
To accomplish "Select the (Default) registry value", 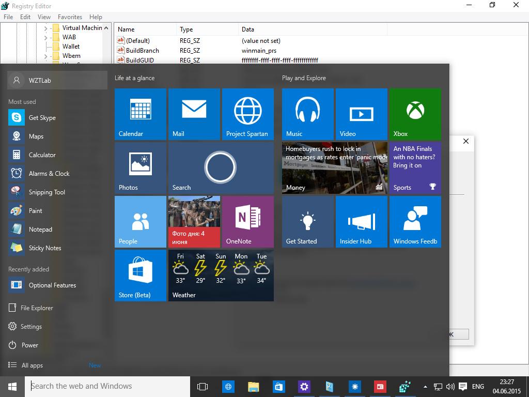I will (x=133, y=40).
